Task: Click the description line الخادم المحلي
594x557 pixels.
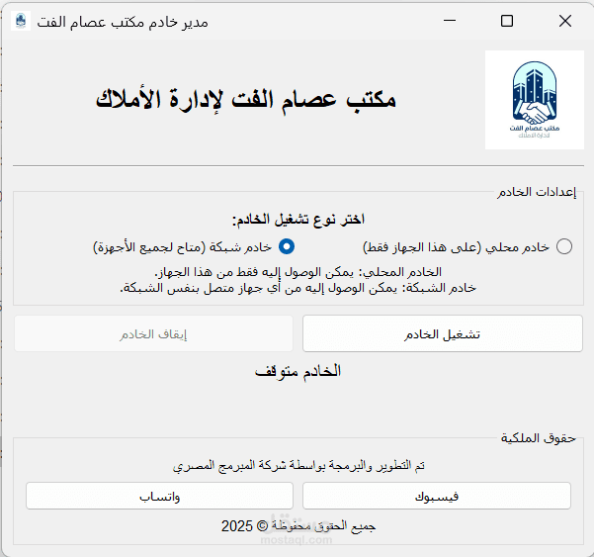Action: point(298,272)
